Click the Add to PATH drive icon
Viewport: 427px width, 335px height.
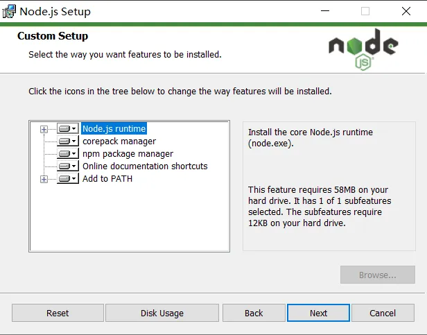pyautogui.click(x=67, y=179)
